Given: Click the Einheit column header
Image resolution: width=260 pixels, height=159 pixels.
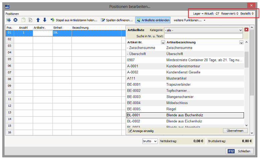Looking at the screenshot, I should point(62,28).
